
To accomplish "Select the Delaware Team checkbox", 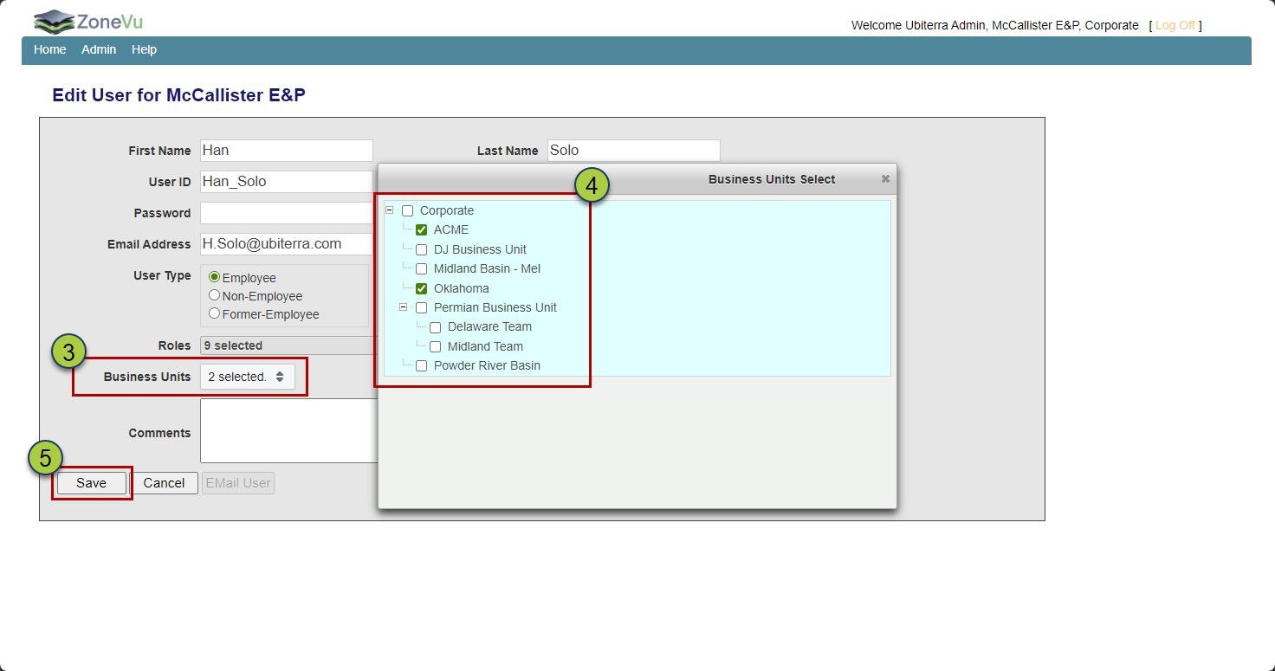I will coord(436,327).
